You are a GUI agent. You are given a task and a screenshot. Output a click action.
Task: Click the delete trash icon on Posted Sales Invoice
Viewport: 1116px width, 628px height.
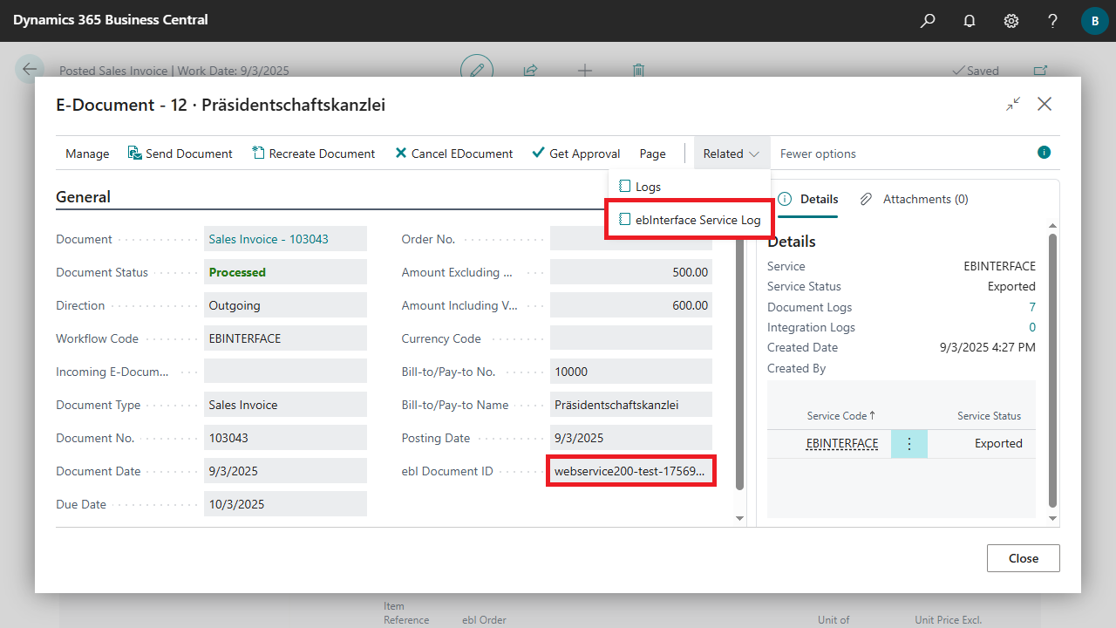click(x=639, y=70)
